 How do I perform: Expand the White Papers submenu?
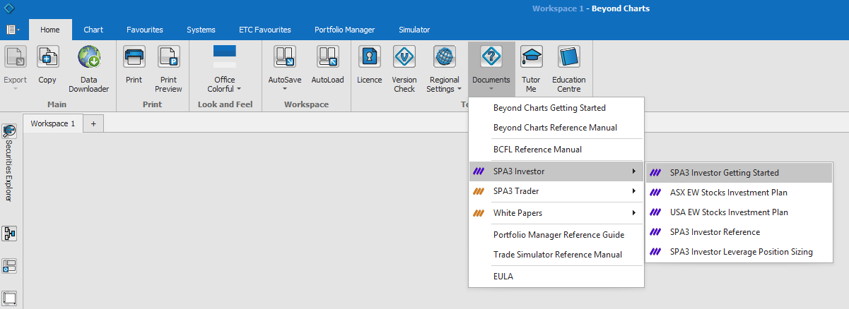coord(556,213)
